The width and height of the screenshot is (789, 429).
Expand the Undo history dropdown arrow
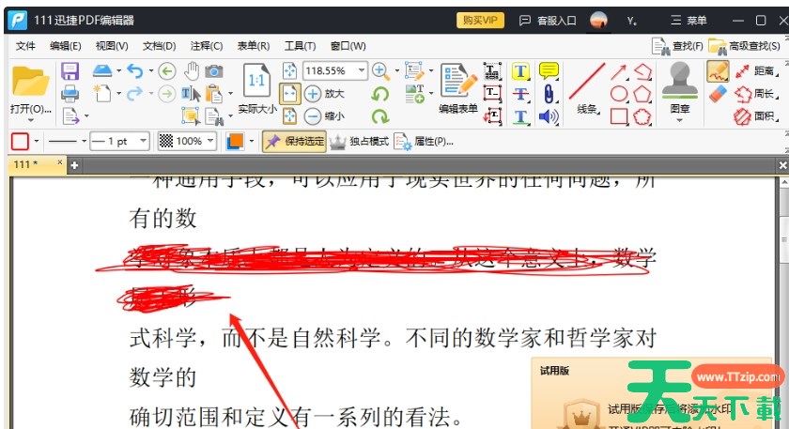(150, 71)
